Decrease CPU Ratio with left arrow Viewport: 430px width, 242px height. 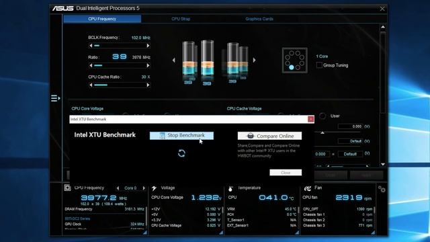[x=91, y=65]
